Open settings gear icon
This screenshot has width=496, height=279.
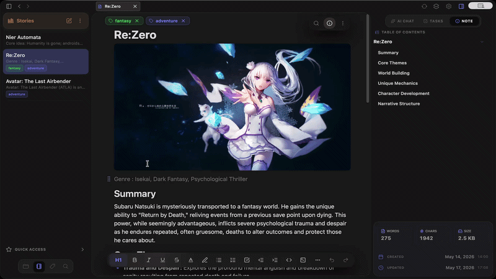tap(448, 6)
